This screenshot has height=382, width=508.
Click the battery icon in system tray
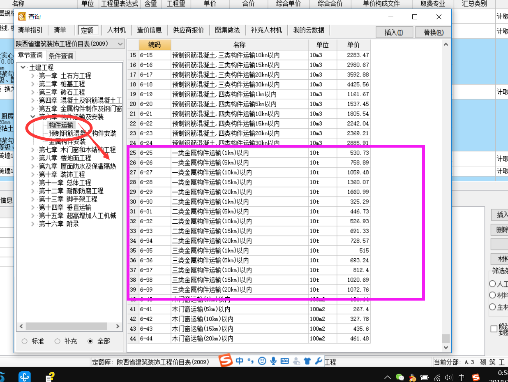click(x=425, y=377)
